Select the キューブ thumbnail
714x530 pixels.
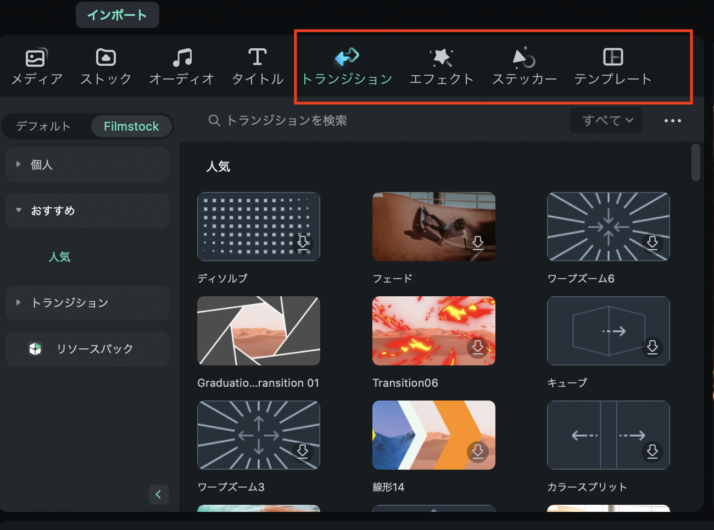609,331
